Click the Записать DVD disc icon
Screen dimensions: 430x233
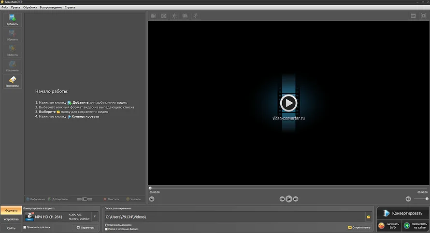[382, 225]
